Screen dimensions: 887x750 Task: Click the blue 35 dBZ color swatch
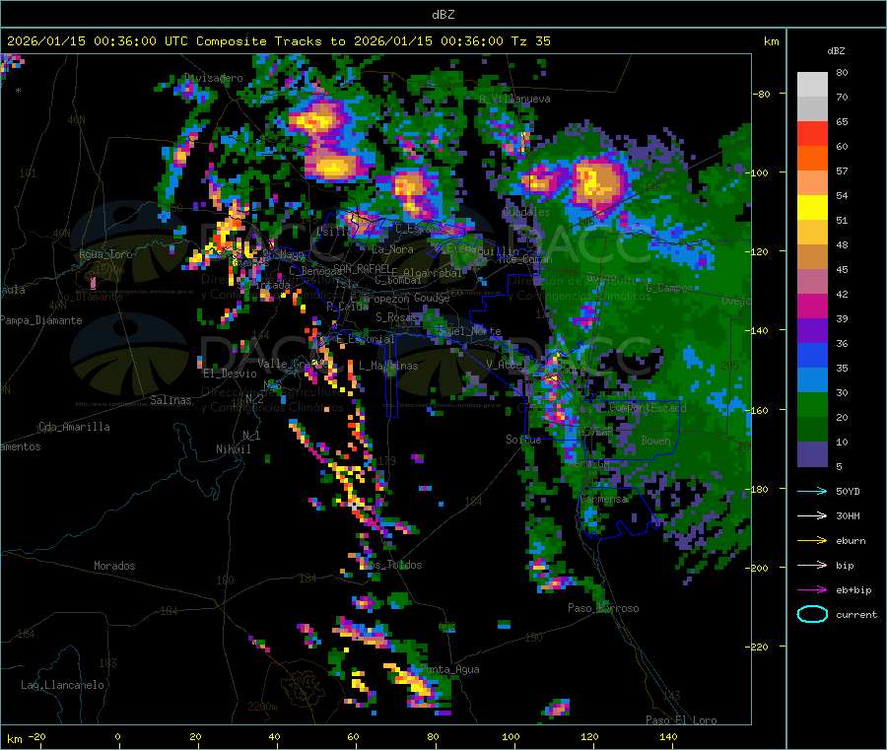(x=812, y=355)
